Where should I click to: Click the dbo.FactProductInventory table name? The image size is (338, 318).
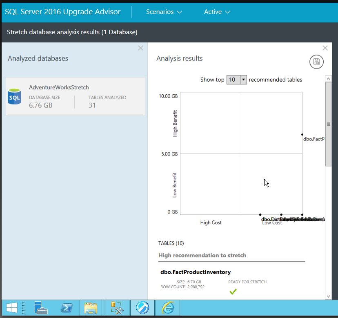pos(196,272)
